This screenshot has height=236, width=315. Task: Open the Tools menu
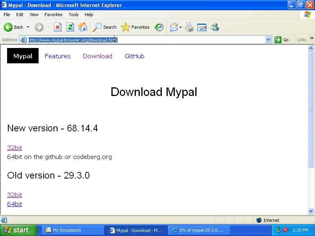click(x=74, y=15)
